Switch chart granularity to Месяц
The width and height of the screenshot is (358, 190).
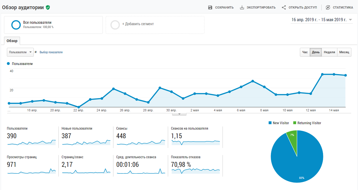344,52
